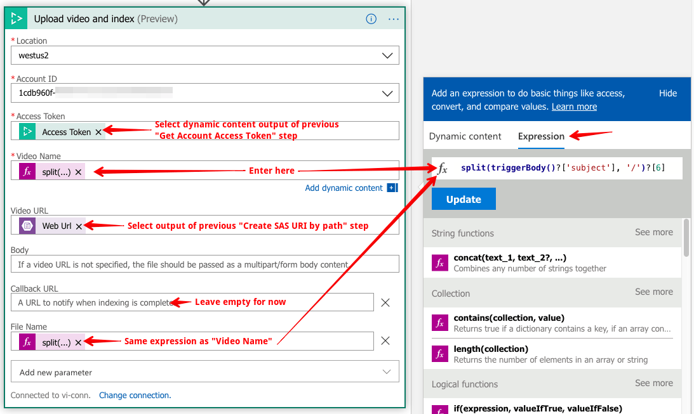Click the Change connection link
The image size is (694, 414).
(x=135, y=395)
